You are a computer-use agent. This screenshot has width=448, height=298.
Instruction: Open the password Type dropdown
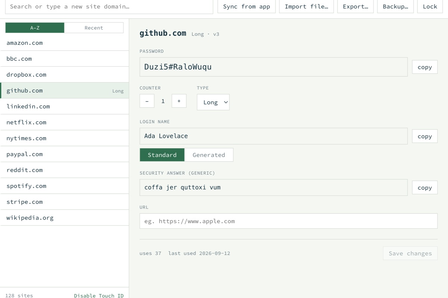pos(213,102)
